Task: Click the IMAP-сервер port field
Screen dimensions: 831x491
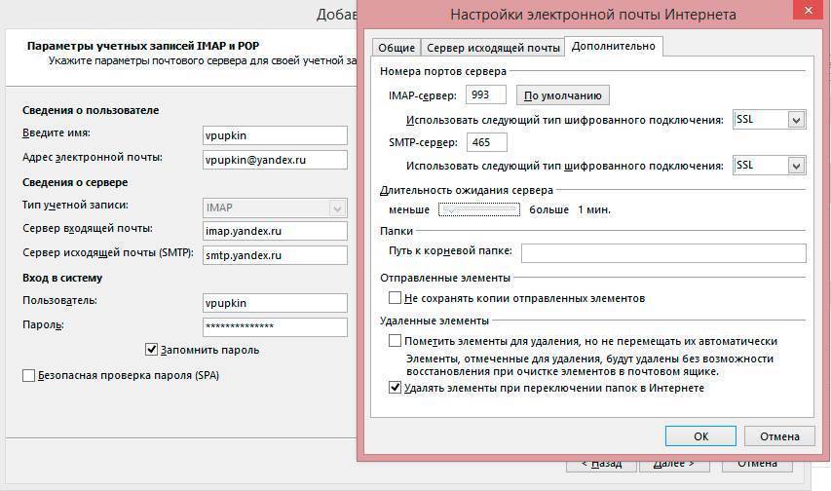Action: click(486, 94)
